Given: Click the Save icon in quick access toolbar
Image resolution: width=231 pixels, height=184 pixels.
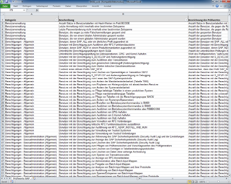Looking at the screenshot, I should 6,2.
